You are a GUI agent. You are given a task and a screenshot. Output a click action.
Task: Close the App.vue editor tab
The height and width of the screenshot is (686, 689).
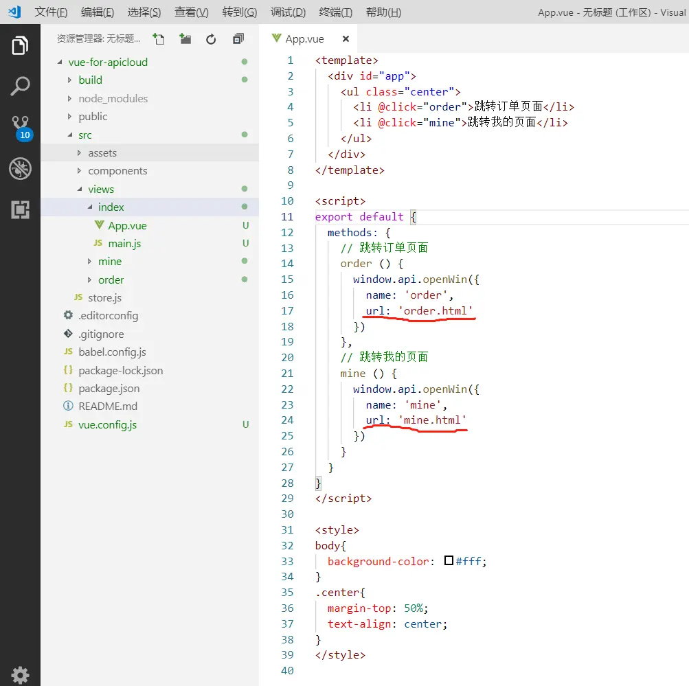point(346,39)
